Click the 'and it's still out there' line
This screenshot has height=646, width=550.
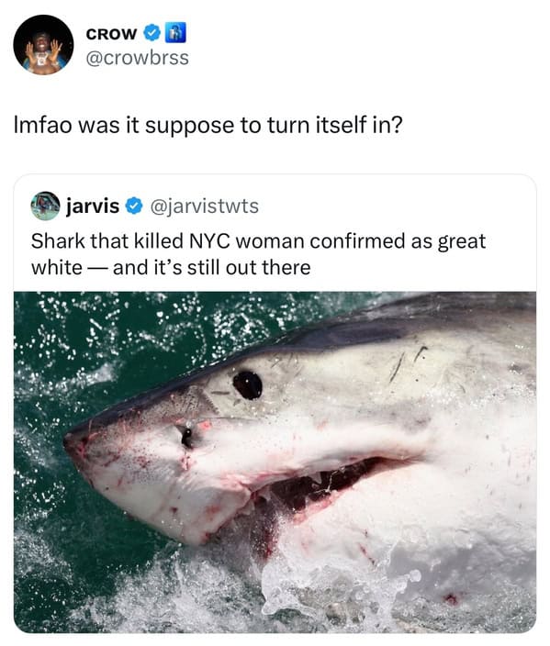pyautogui.click(x=211, y=268)
